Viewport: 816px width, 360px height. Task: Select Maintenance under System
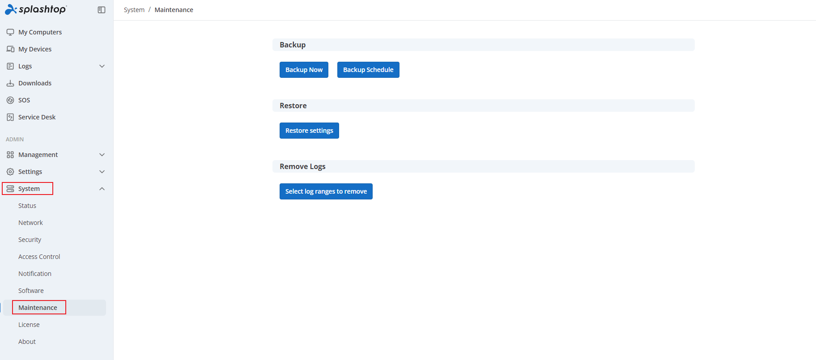coord(55,308)
